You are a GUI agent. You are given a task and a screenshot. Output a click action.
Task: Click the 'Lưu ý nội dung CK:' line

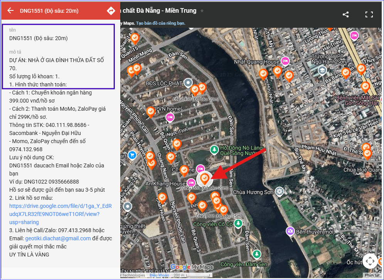pyautogui.click(x=32, y=157)
